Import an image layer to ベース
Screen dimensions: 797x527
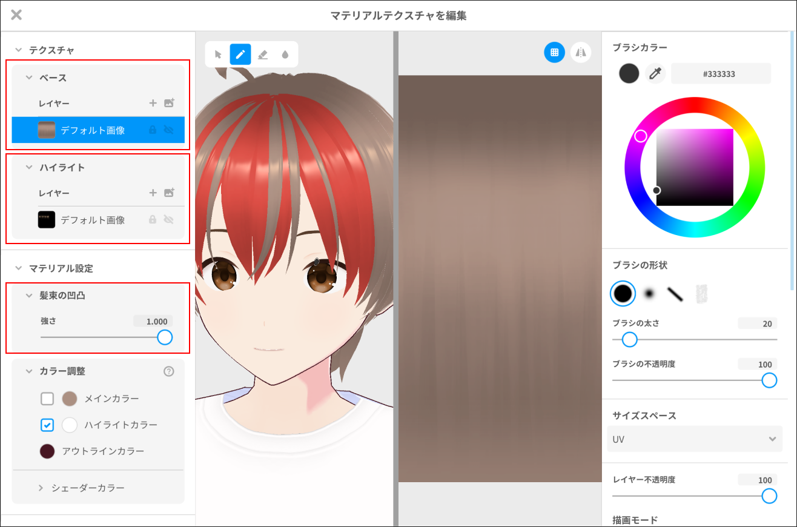(x=169, y=103)
